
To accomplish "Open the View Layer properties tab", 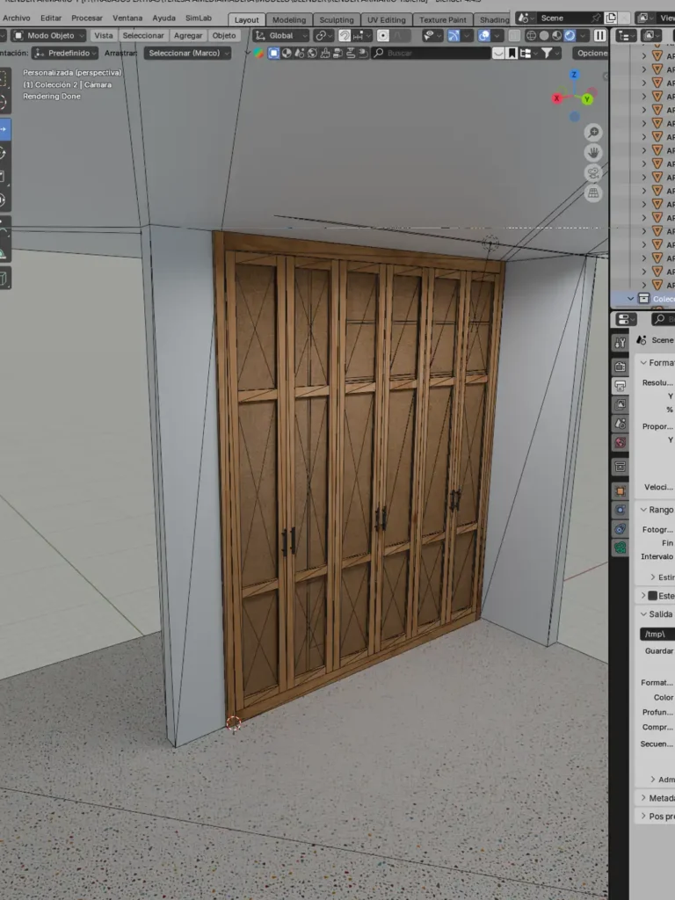I will pos(620,404).
